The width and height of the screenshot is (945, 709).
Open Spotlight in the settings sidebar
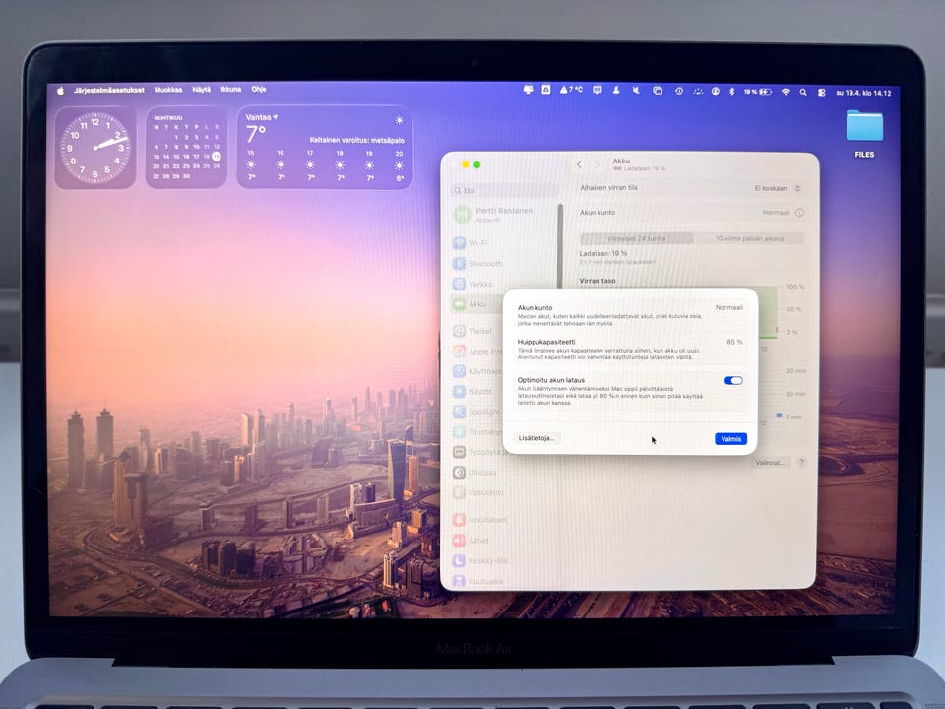(x=476, y=412)
